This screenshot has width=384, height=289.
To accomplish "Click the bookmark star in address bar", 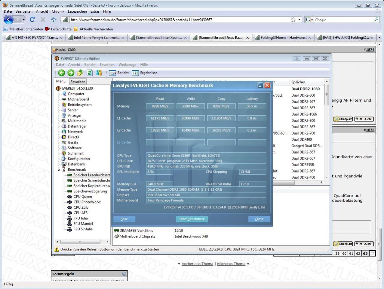I will point(293,20).
